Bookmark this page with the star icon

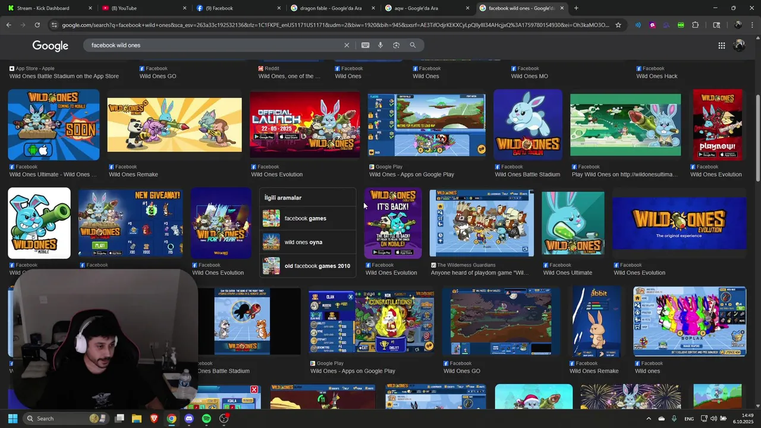(618, 25)
